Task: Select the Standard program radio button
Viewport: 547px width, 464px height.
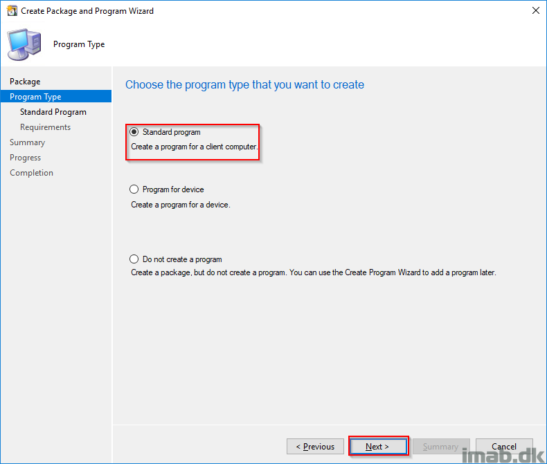Action: [x=134, y=132]
